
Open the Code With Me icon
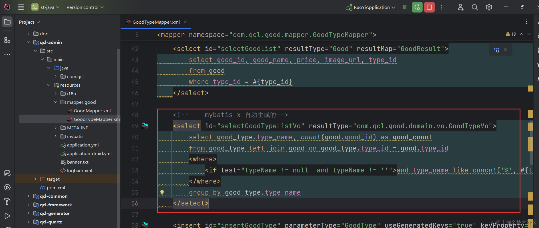coord(461,7)
